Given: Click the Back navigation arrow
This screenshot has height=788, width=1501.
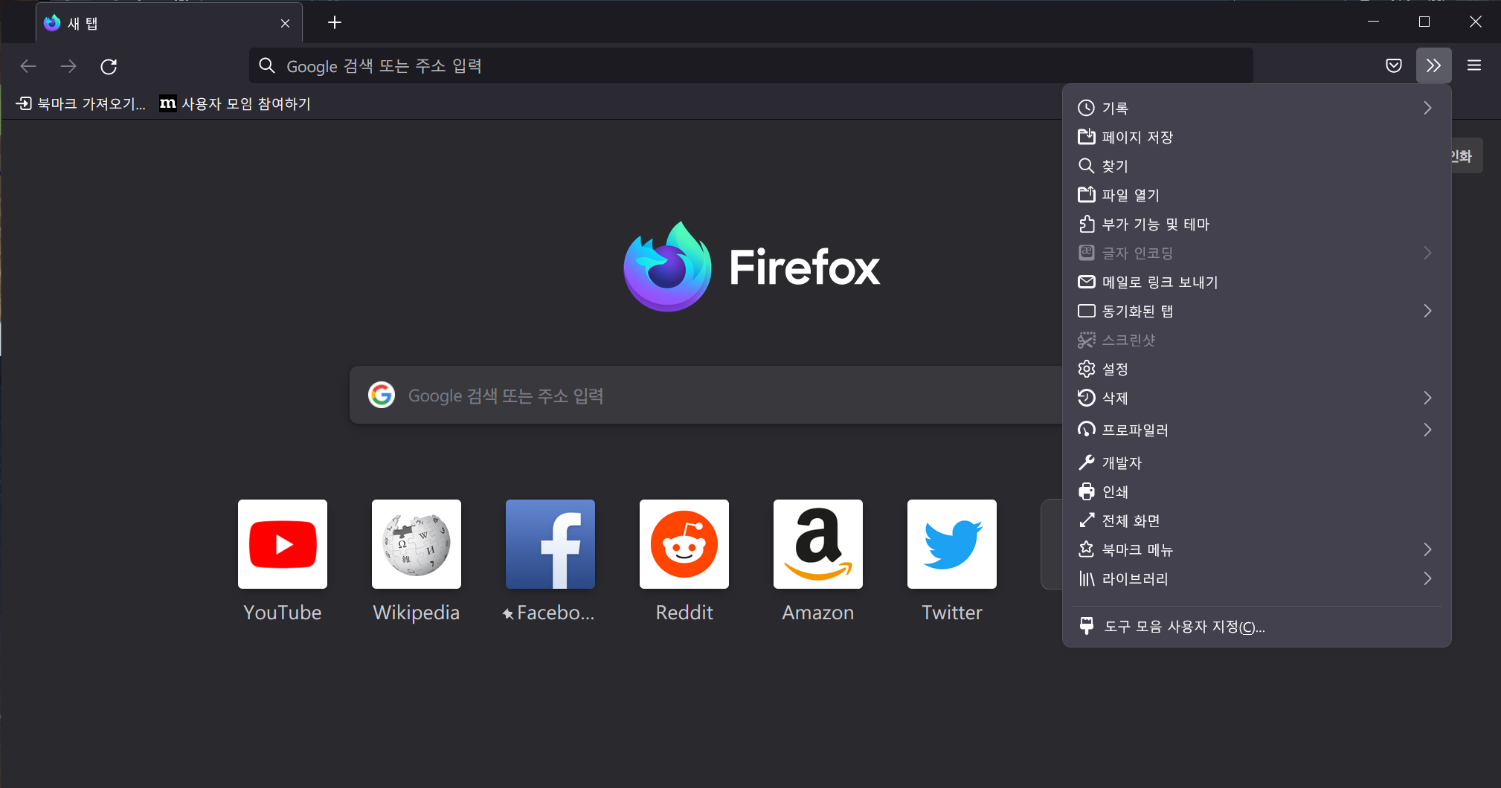Looking at the screenshot, I should 28,66.
